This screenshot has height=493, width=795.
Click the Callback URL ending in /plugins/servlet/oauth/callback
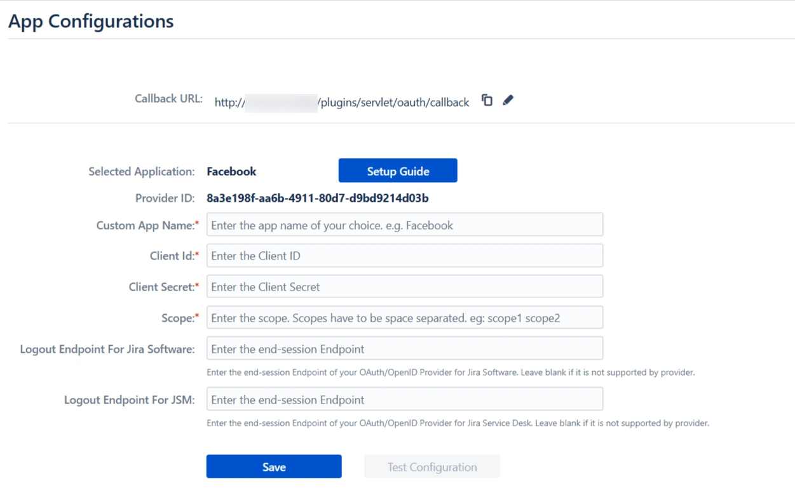click(342, 102)
